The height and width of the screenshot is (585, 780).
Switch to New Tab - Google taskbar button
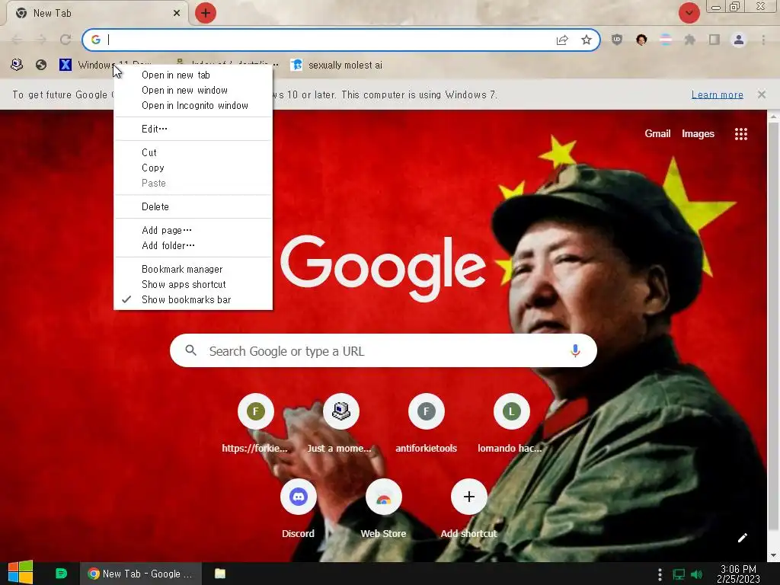tap(140, 574)
